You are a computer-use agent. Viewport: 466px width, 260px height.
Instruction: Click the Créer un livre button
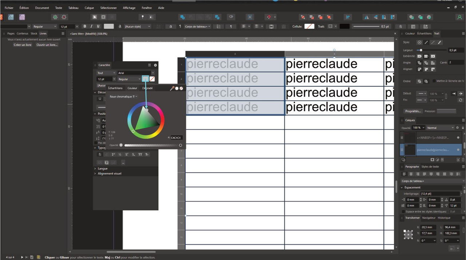pyautogui.click(x=23, y=45)
